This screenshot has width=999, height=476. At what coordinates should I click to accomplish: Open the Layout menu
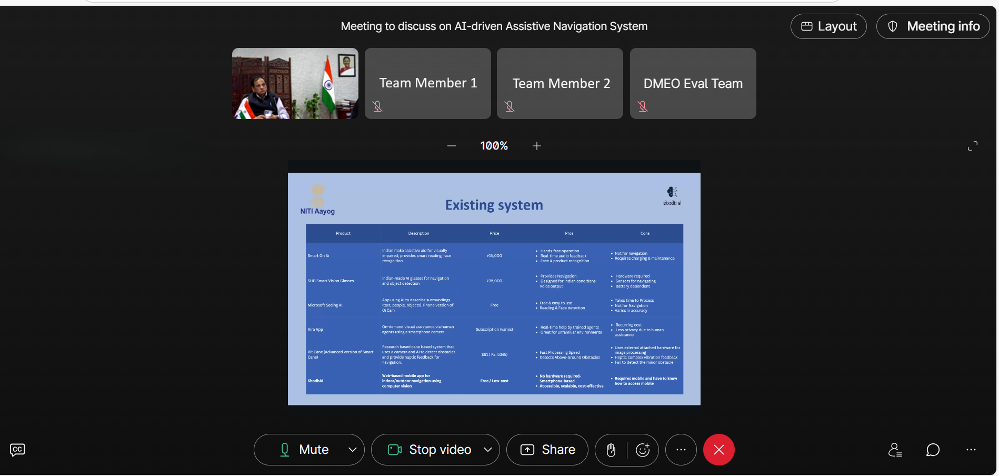tap(828, 26)
